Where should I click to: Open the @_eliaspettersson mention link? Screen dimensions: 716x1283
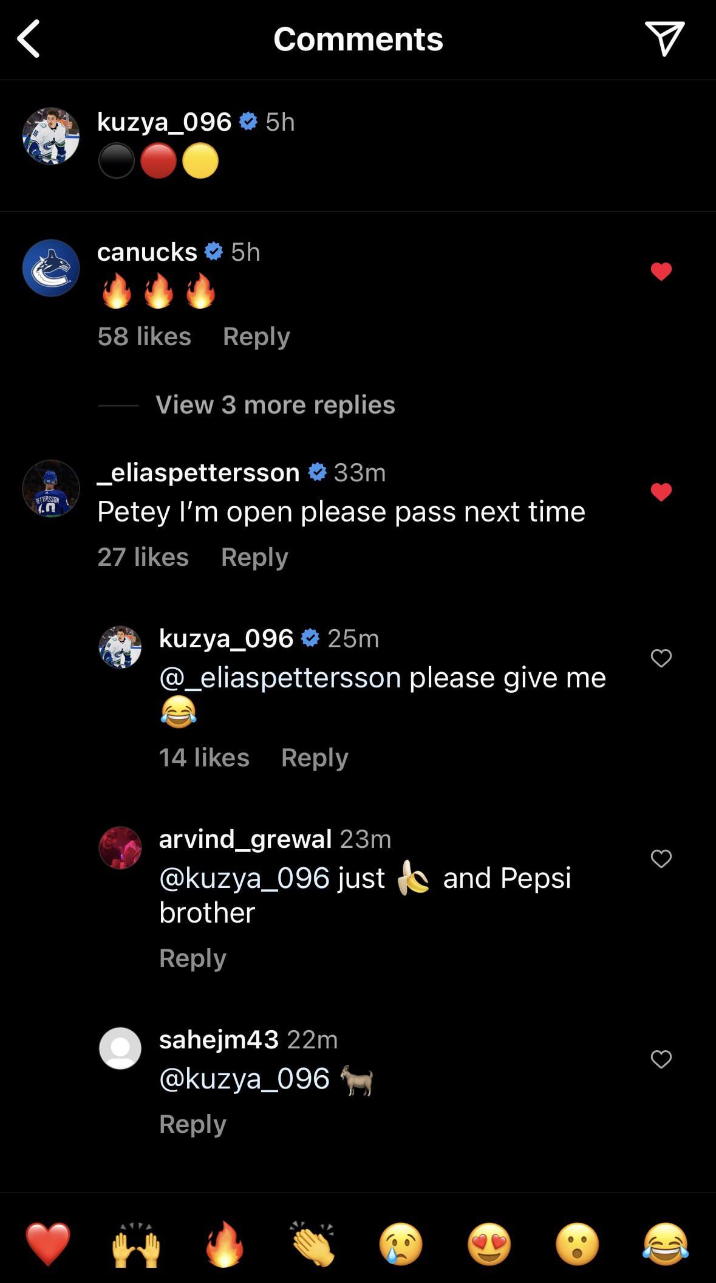pyautogui.click(x=280, y=678)
